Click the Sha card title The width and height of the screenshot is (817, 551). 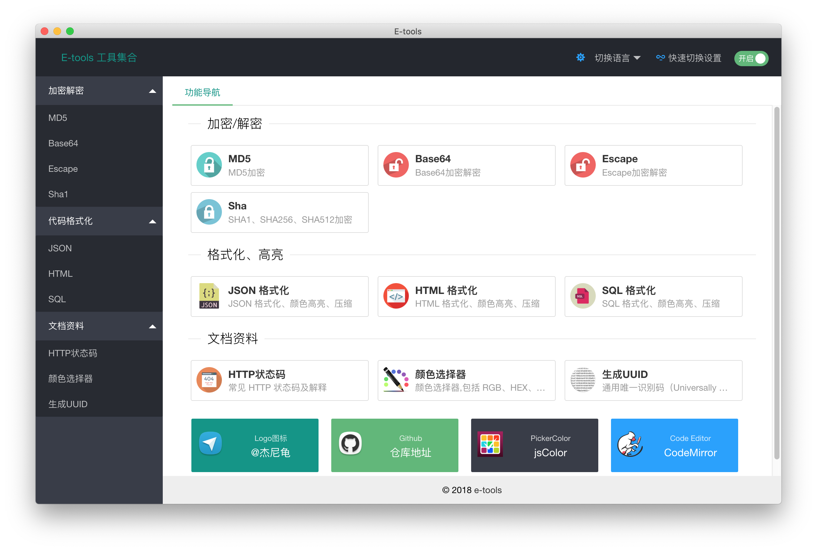[x=237, y=206]
